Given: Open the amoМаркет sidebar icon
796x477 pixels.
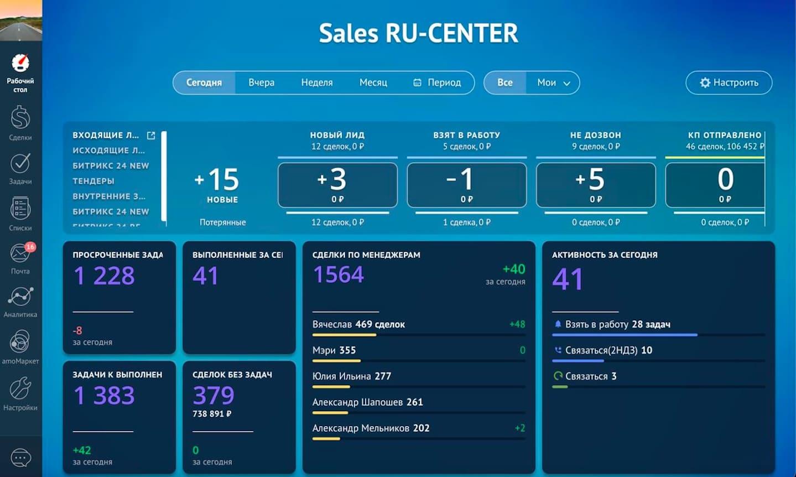Looking at the screenshot, I should point(20,341).
